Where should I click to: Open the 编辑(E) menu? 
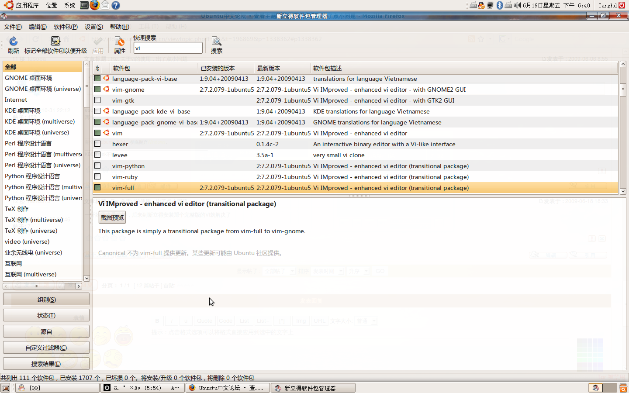[38, 27]
